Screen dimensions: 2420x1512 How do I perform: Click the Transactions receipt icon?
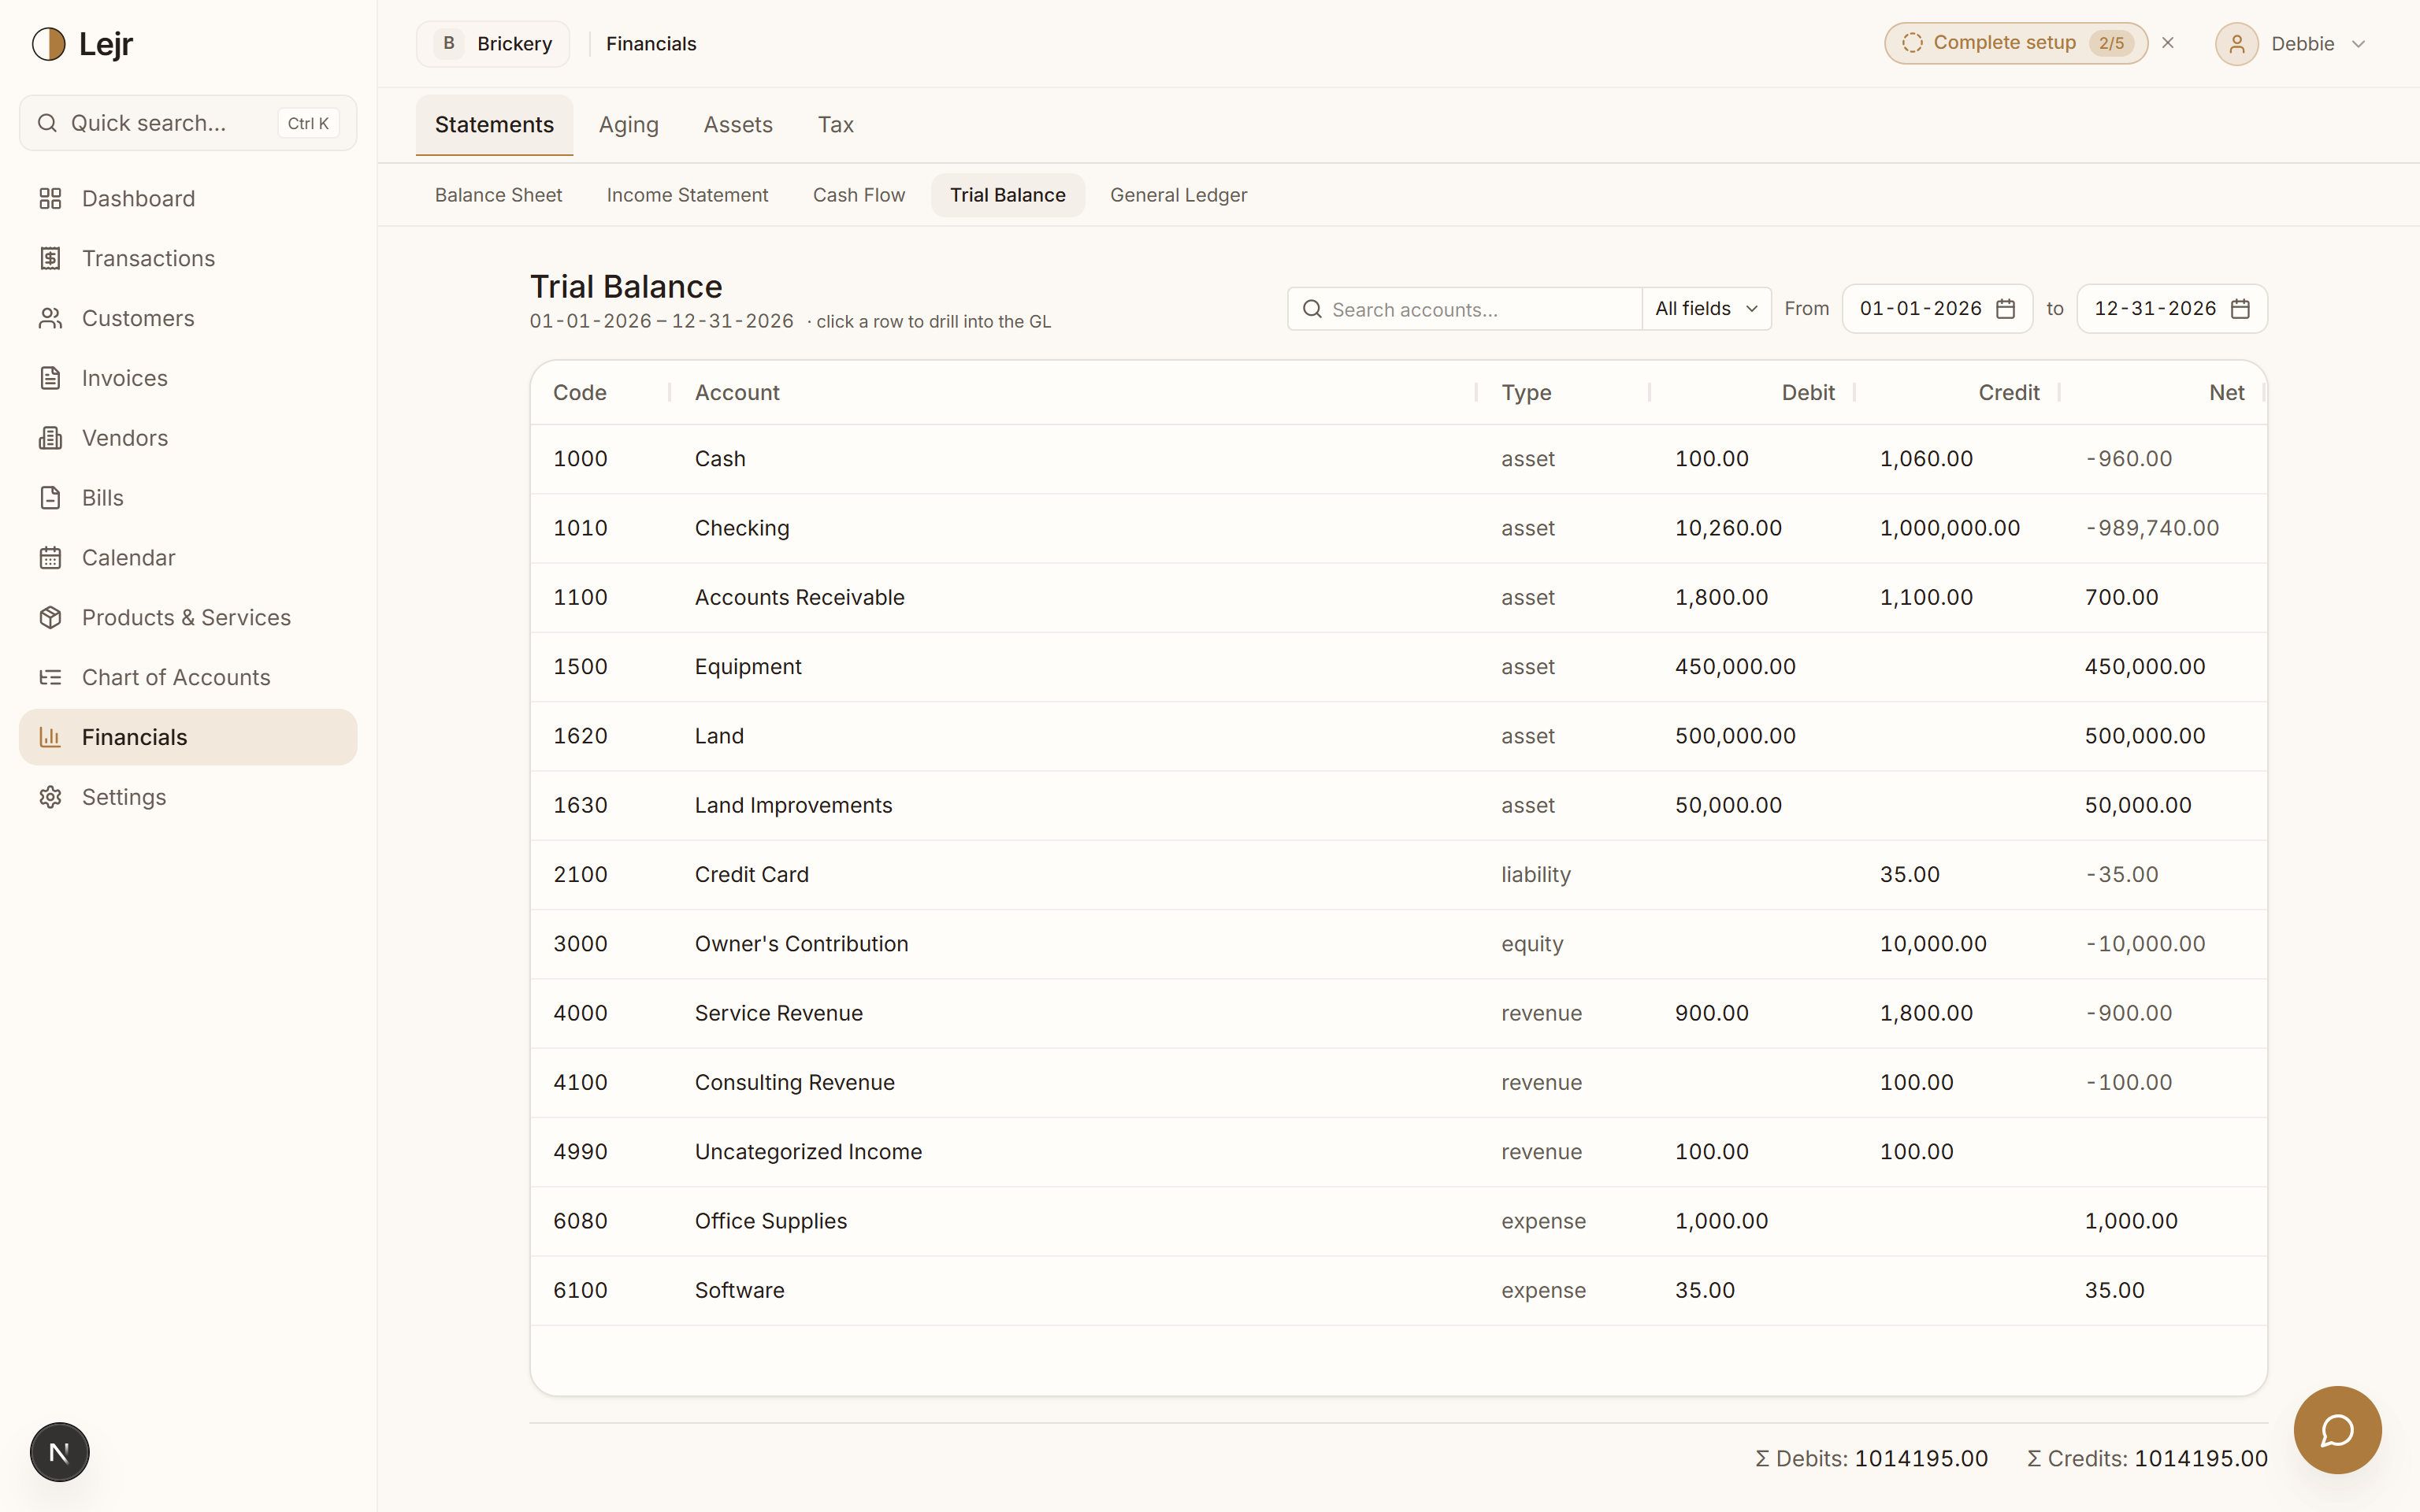50,258
